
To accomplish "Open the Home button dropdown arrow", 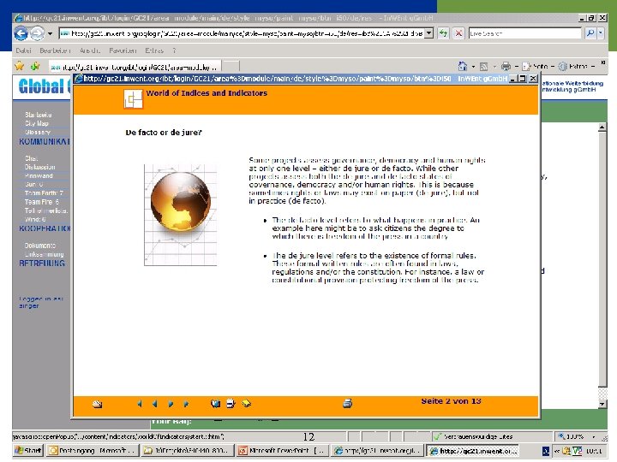I will 473,67.
